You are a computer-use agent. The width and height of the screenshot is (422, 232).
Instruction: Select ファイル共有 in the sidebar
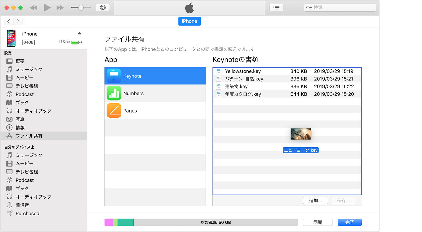[44, 136]
